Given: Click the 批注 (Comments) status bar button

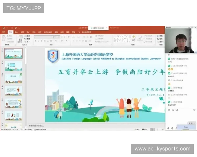Looking at the screenshot, I should (144, 130).
